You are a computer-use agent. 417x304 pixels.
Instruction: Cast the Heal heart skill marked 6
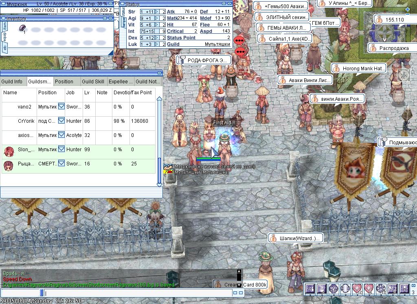pos(369,289)
